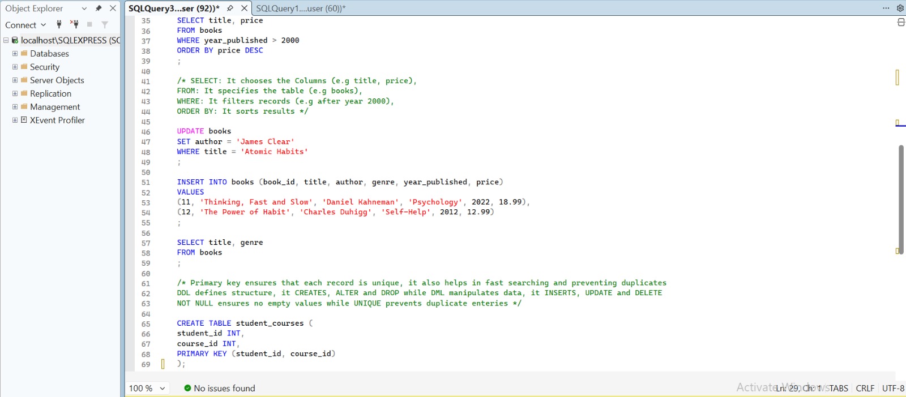Screen dimensions: 906x397
Task: Click the yellow change marker beside line 69
Action: tap(163, 364)
